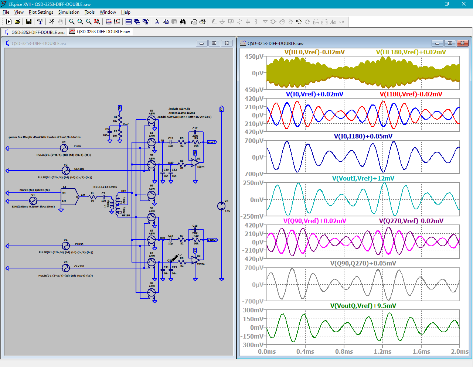This screenshot has width=473, height=367.
Task: Click the Zoom to Fit icon
Action: [97, 22]
